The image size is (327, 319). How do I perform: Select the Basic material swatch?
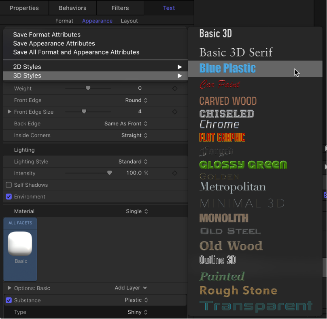(20, 244)
